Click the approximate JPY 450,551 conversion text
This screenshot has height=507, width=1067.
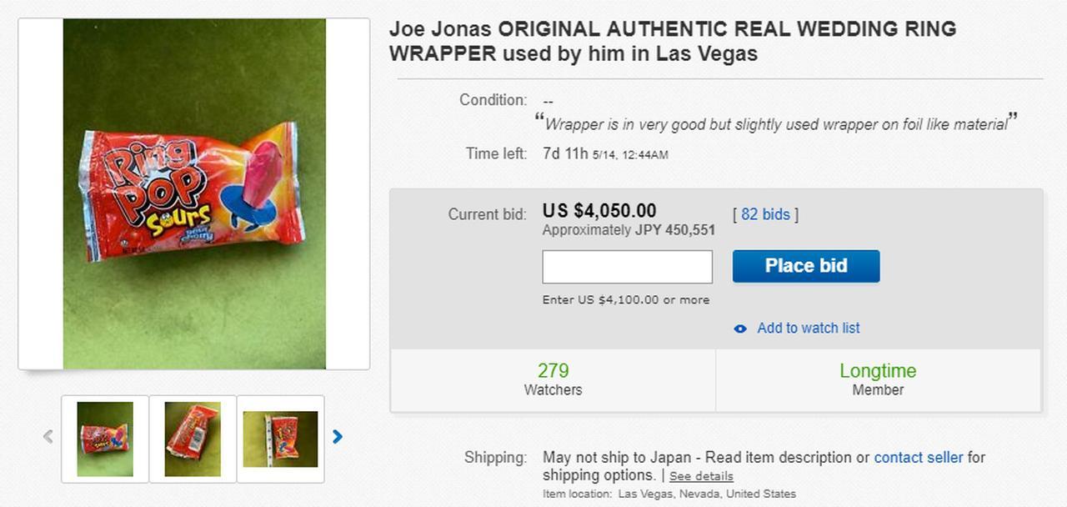pos(629,230)
